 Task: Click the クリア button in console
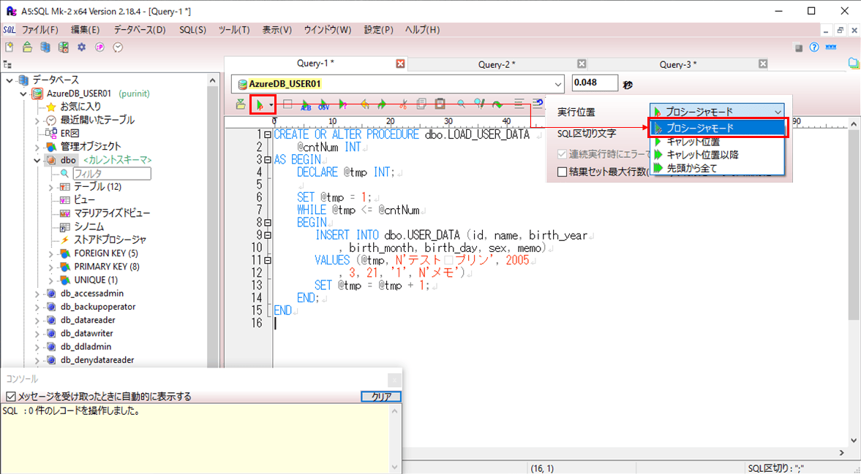(x=382, y=397)
